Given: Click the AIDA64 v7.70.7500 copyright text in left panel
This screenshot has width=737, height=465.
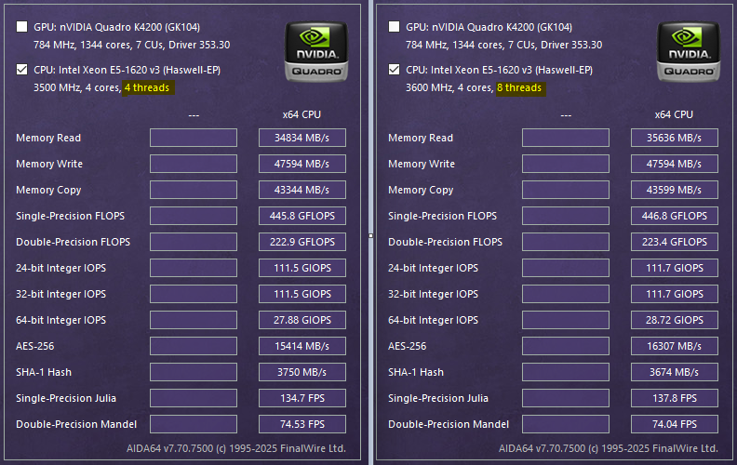Looking at the screenshot, I should 236,448.
